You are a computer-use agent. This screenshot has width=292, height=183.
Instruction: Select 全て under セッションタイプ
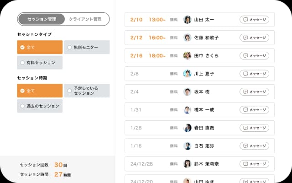pyautogui.click(x=40, y=47)
